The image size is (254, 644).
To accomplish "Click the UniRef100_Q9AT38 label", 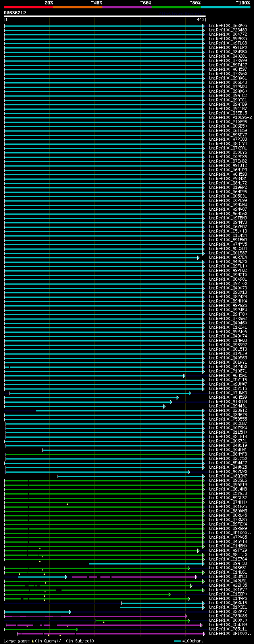I will pyautogui.click(x=228, y=564).
